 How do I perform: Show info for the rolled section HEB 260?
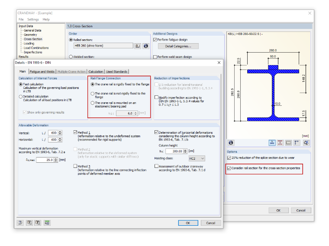point(146,46)
